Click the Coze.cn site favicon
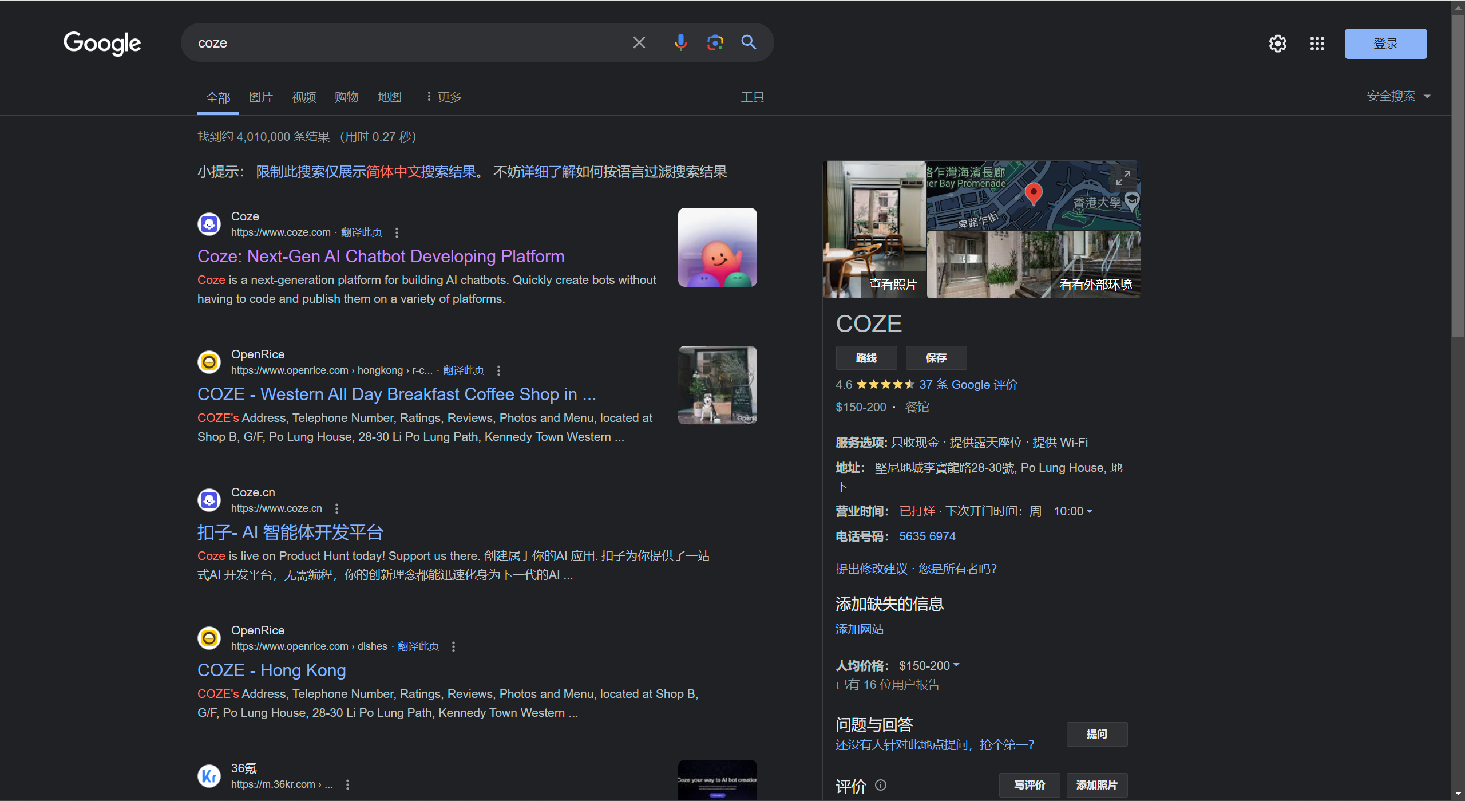The image size is (1465, 801). 209,500
